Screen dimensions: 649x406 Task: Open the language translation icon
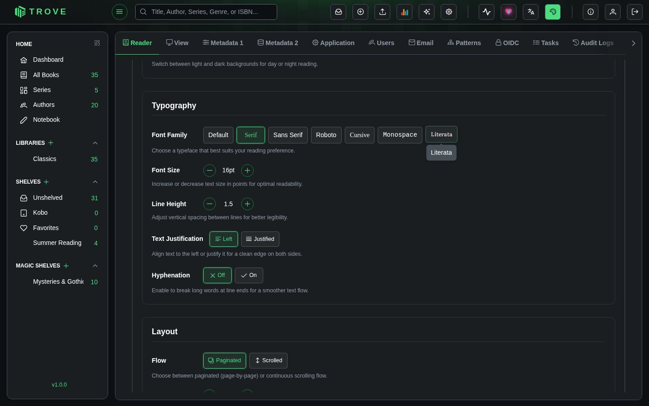pos(531,12)
